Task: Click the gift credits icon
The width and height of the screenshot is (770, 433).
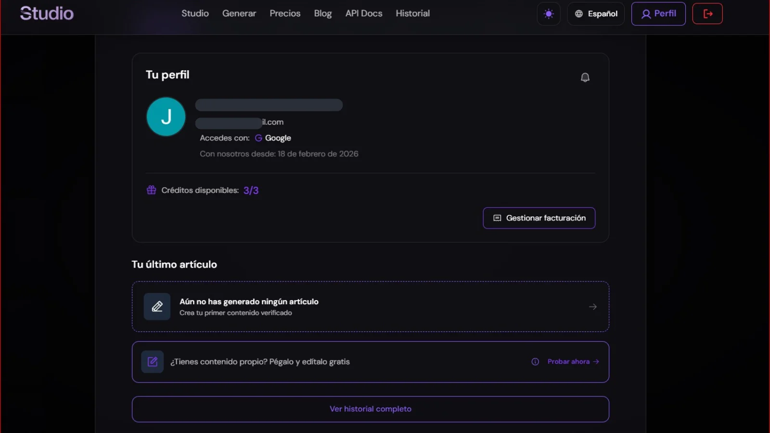Action: point(151,190)
